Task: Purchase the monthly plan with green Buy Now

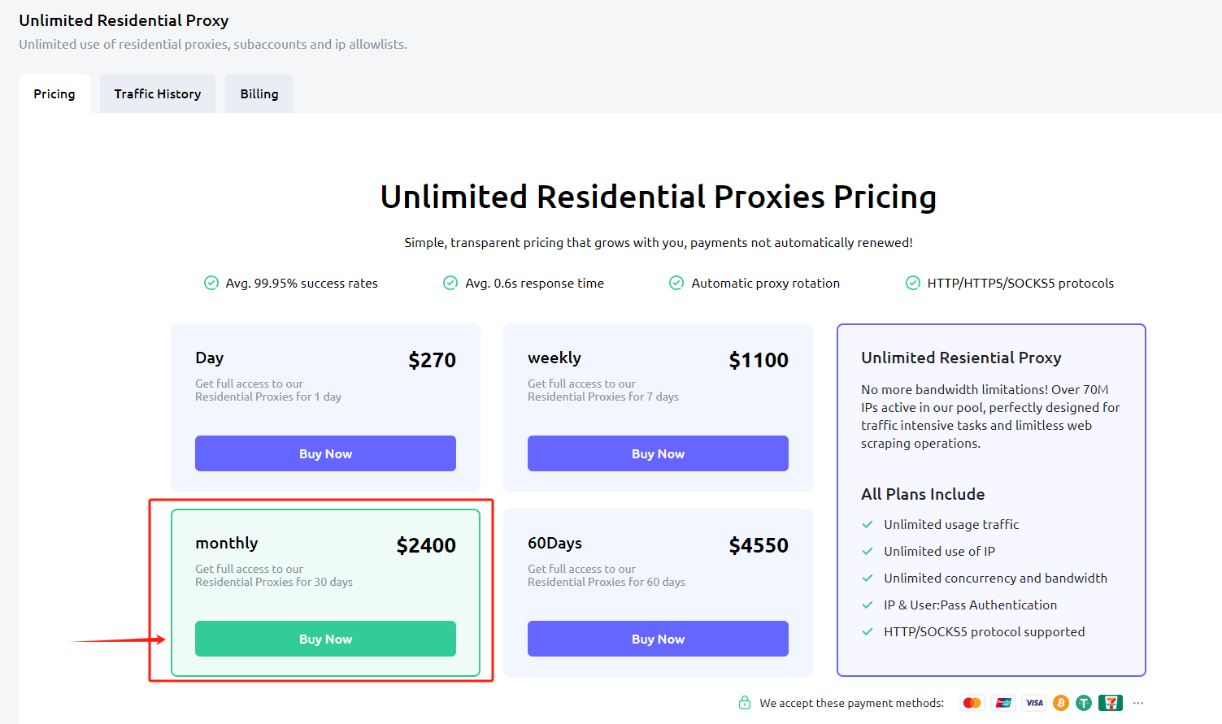Action: [x=325, y=639]
